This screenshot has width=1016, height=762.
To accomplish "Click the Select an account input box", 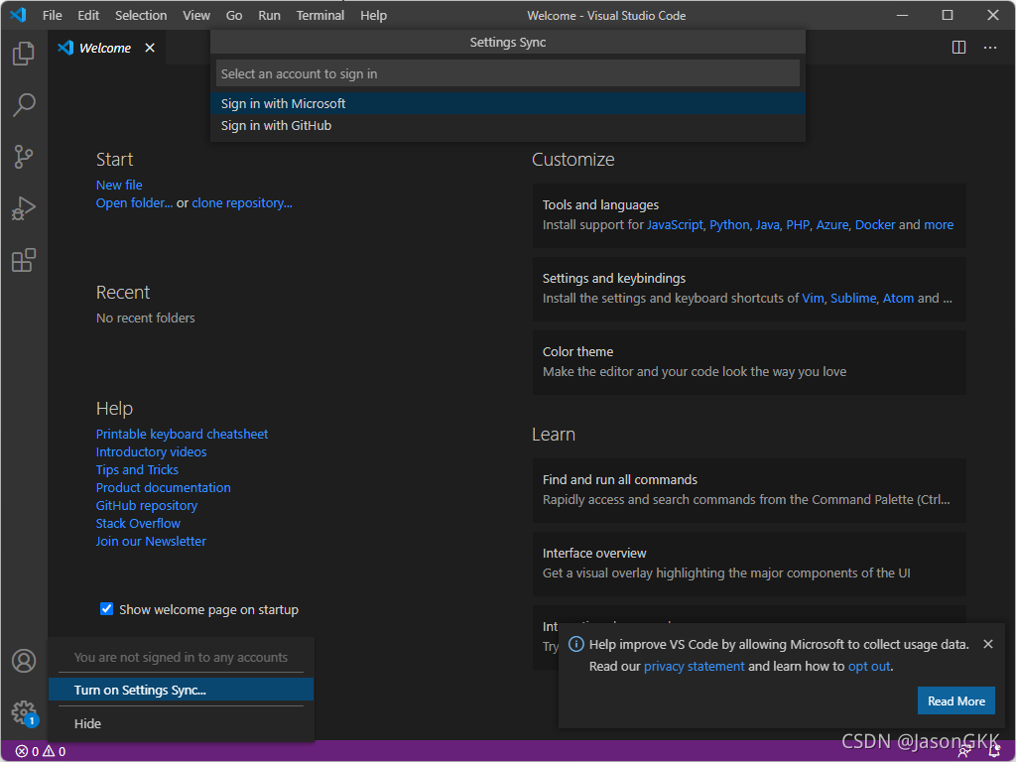I will tap(508, 73).
